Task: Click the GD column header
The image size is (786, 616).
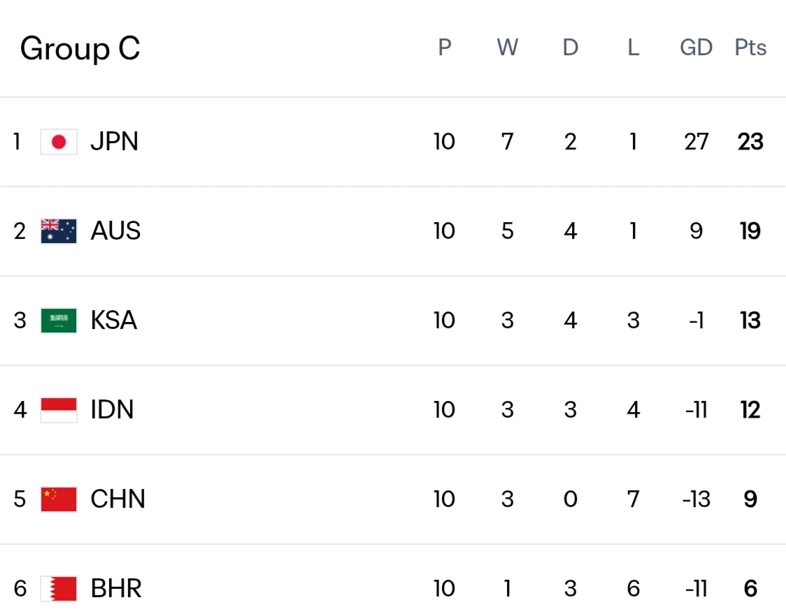Action: [x=696, y=47]
